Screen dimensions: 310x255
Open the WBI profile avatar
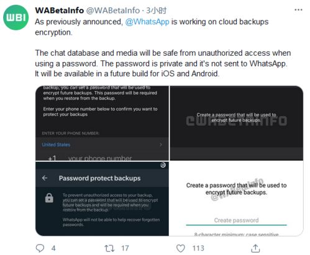[x=16, y=17]
